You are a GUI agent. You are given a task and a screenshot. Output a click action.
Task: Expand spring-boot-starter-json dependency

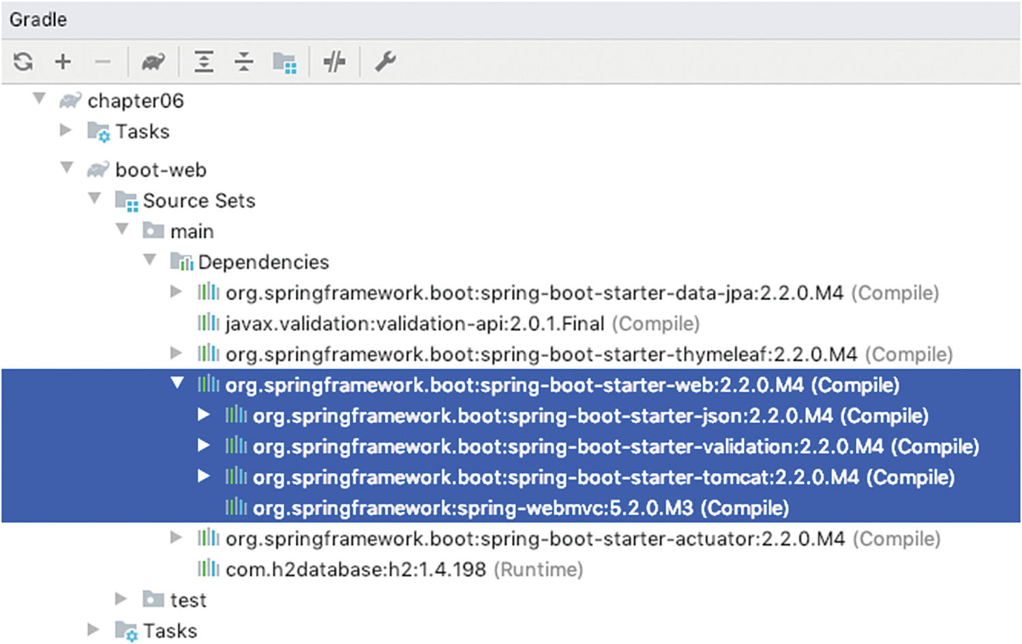pyautogui.click(x=204, y=415)
